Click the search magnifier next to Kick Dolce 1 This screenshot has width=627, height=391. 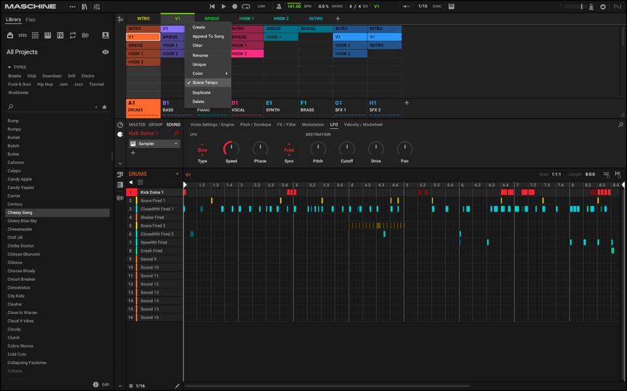pos(176,132)
